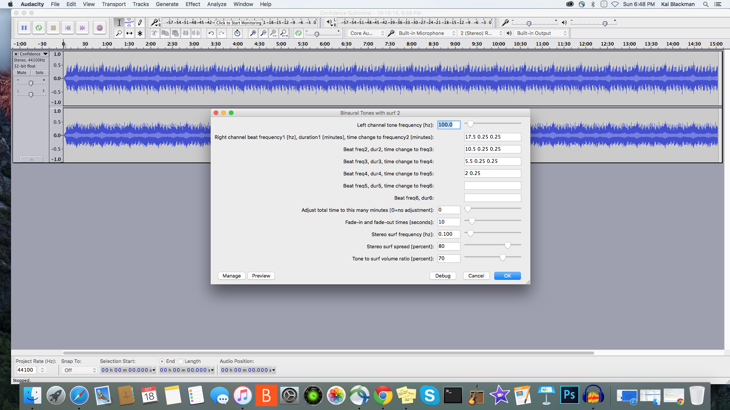Image resolution: width=730 pixels, height=410 pixels.
Task: Click the recording meter microphone icon
Action: coord(154,22)
